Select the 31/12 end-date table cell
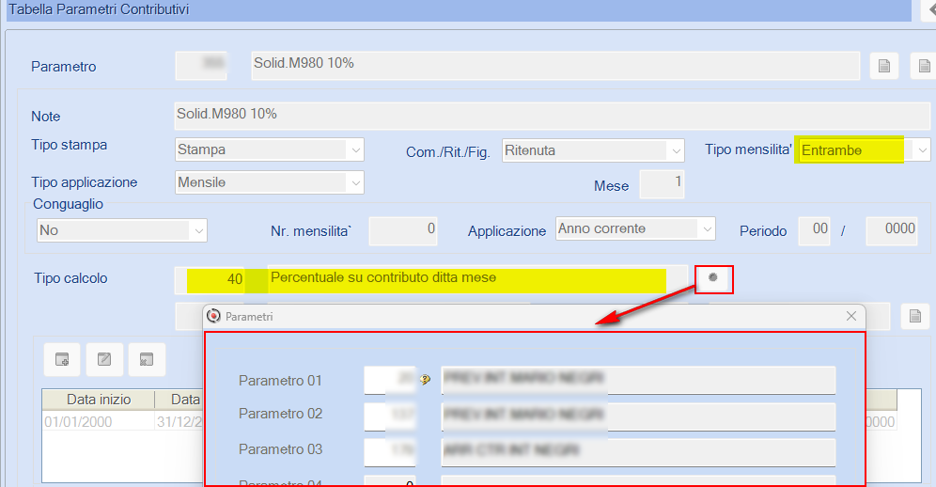Image resolution: width=936 pixels, height=487 pixels. pos(179,421)
